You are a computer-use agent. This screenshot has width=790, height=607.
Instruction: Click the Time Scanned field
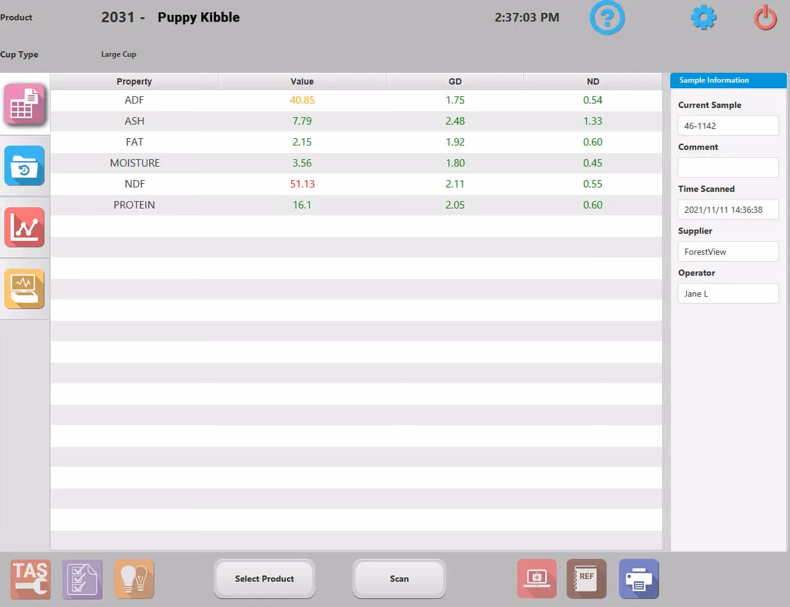(x=728, y=210)
